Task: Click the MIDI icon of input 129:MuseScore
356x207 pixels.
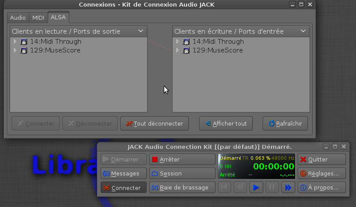Action: pos(186,50)
